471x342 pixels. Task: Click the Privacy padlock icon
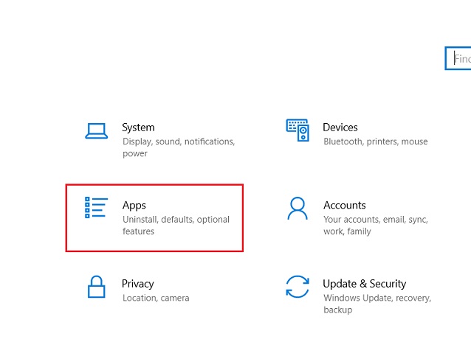(96, 287)
